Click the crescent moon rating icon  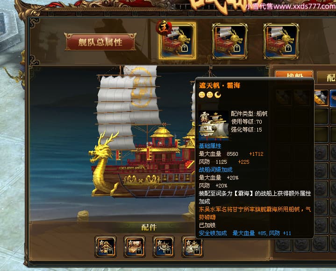pyautogui.click(x=218, y=95)
